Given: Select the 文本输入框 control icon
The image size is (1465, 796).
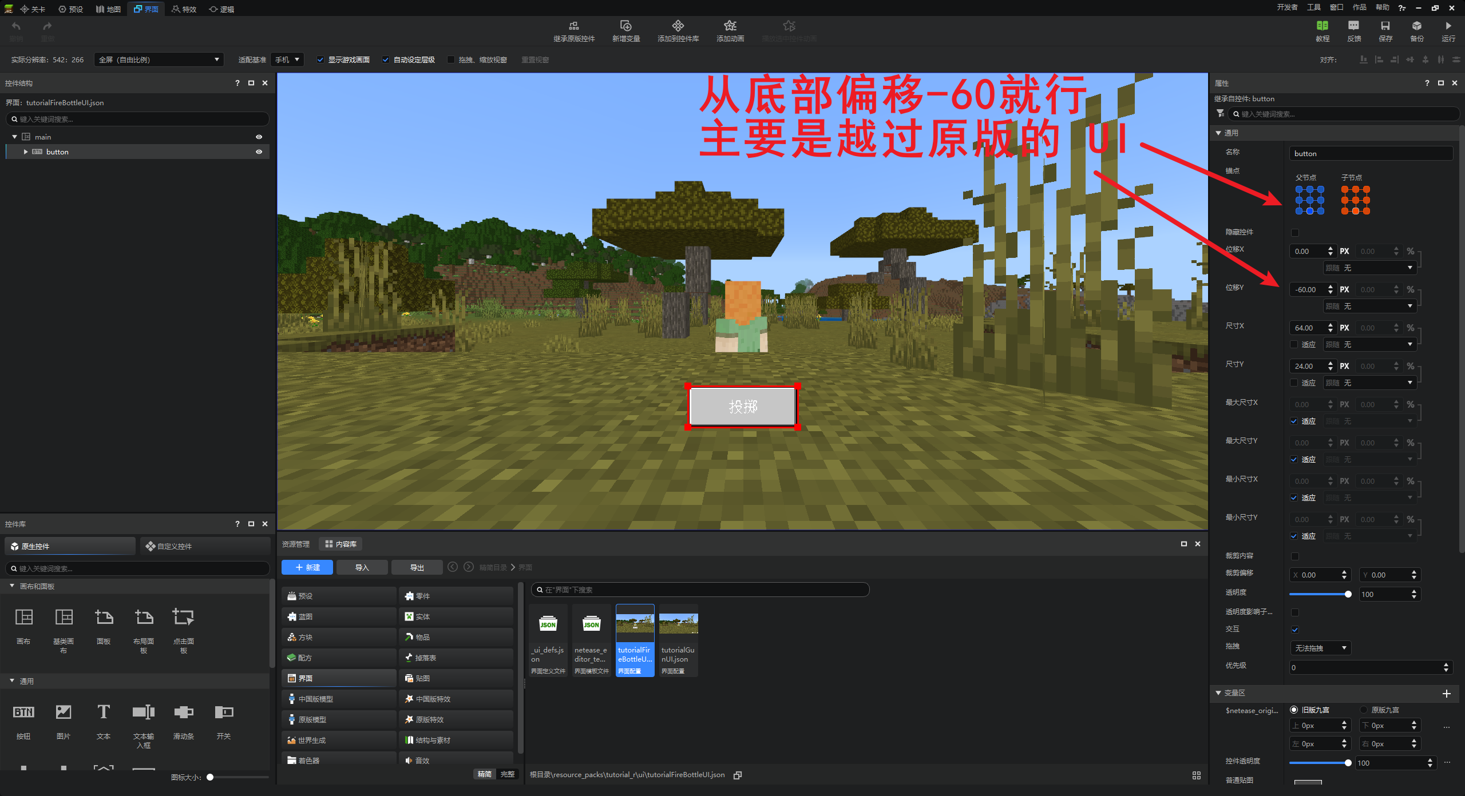Looking at the screenshot, I should [144, 712].
